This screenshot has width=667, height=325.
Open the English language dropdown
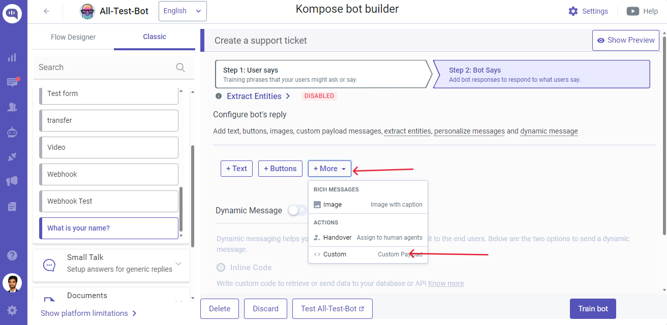(x=182, y=11)
